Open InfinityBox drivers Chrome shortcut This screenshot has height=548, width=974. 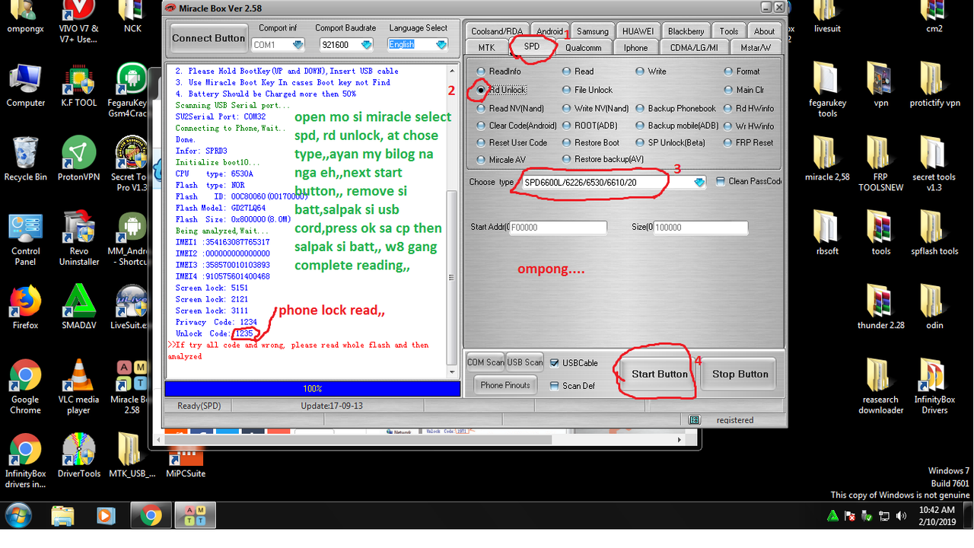click(25, 460)
